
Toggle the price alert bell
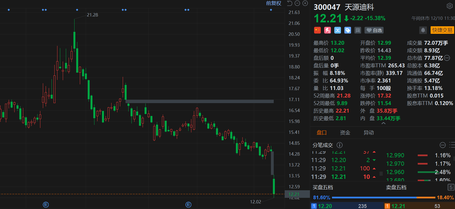[423, 30]
